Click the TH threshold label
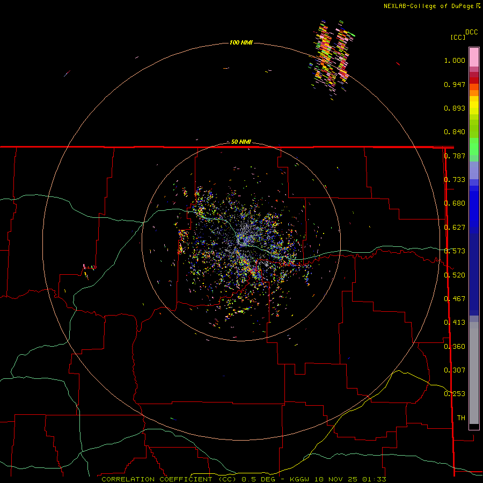The image size is (483, 483). [x=461, y=418]
